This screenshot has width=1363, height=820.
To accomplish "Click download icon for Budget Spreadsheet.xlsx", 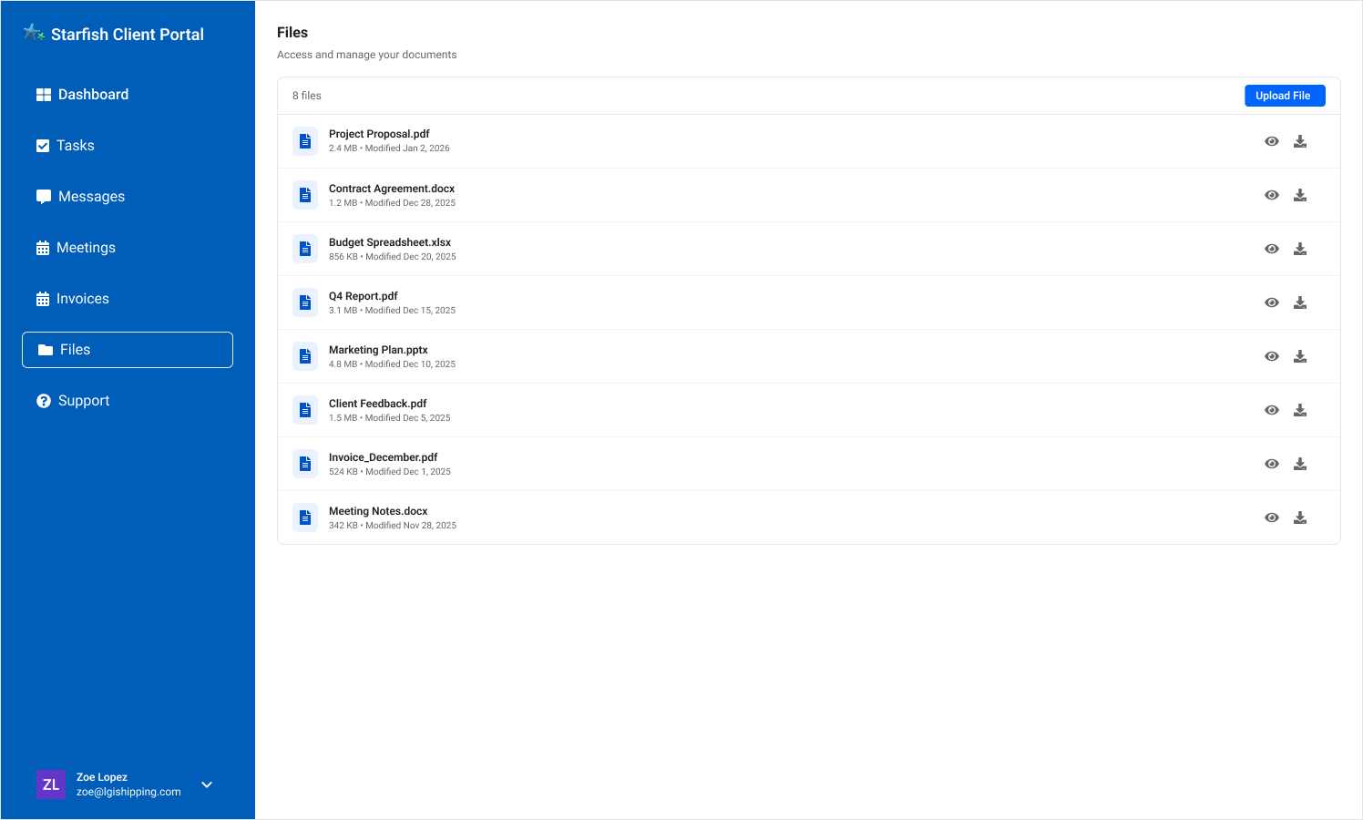I will click(x=1300, y=249).
